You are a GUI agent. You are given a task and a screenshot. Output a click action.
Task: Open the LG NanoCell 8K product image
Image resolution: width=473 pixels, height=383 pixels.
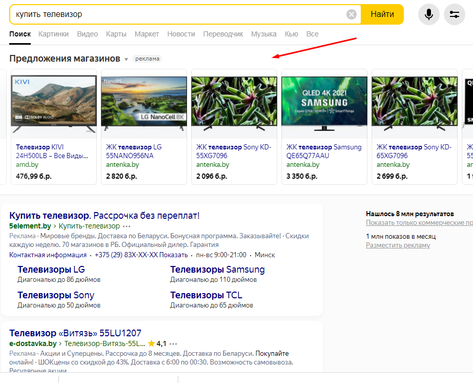144,104
